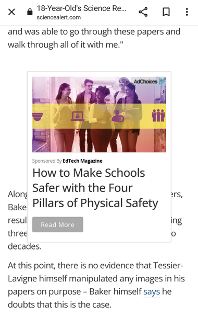Tap the locked laptop icon in ad

pyautogui.click(x=78, y=116)
